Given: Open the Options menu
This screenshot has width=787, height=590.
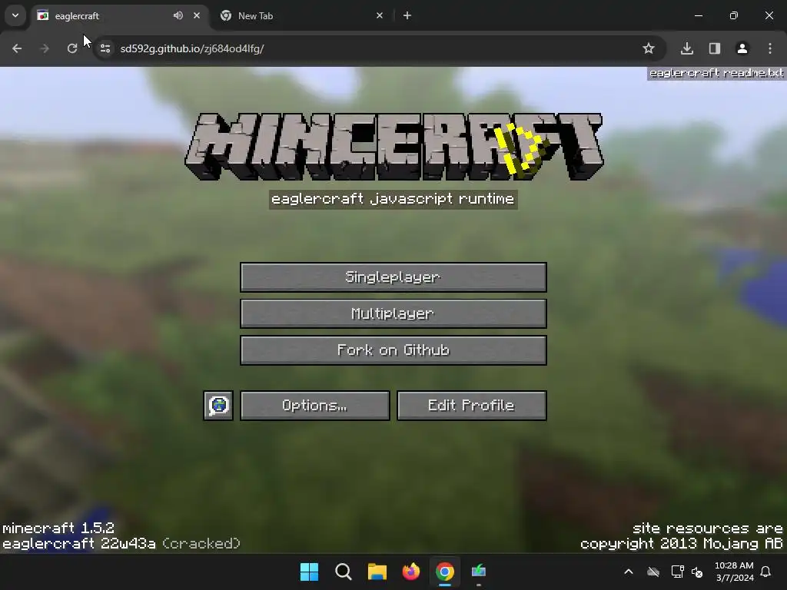Looking at the screenshot, I should [314, 406].
